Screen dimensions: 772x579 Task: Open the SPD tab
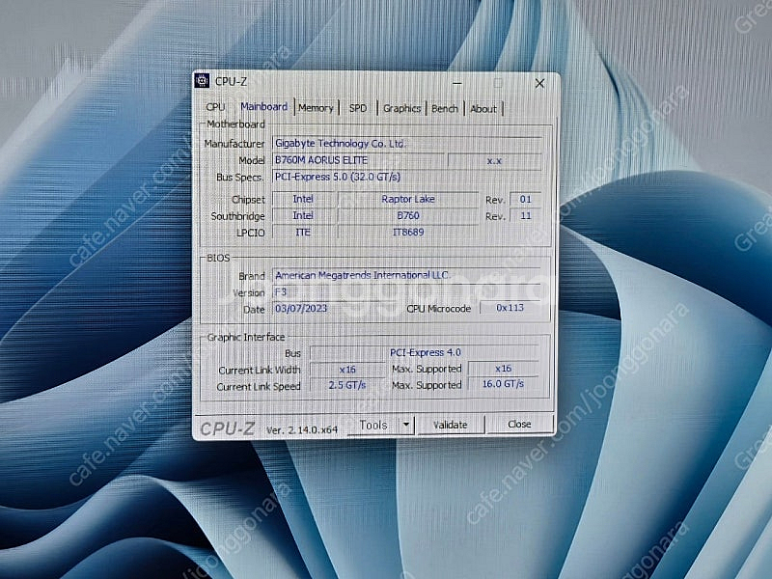click(358, 108)
